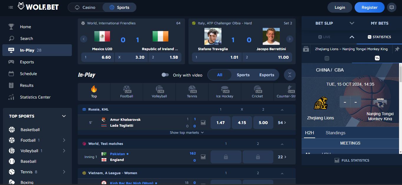Filter live events by Cricket

[257, 92]
